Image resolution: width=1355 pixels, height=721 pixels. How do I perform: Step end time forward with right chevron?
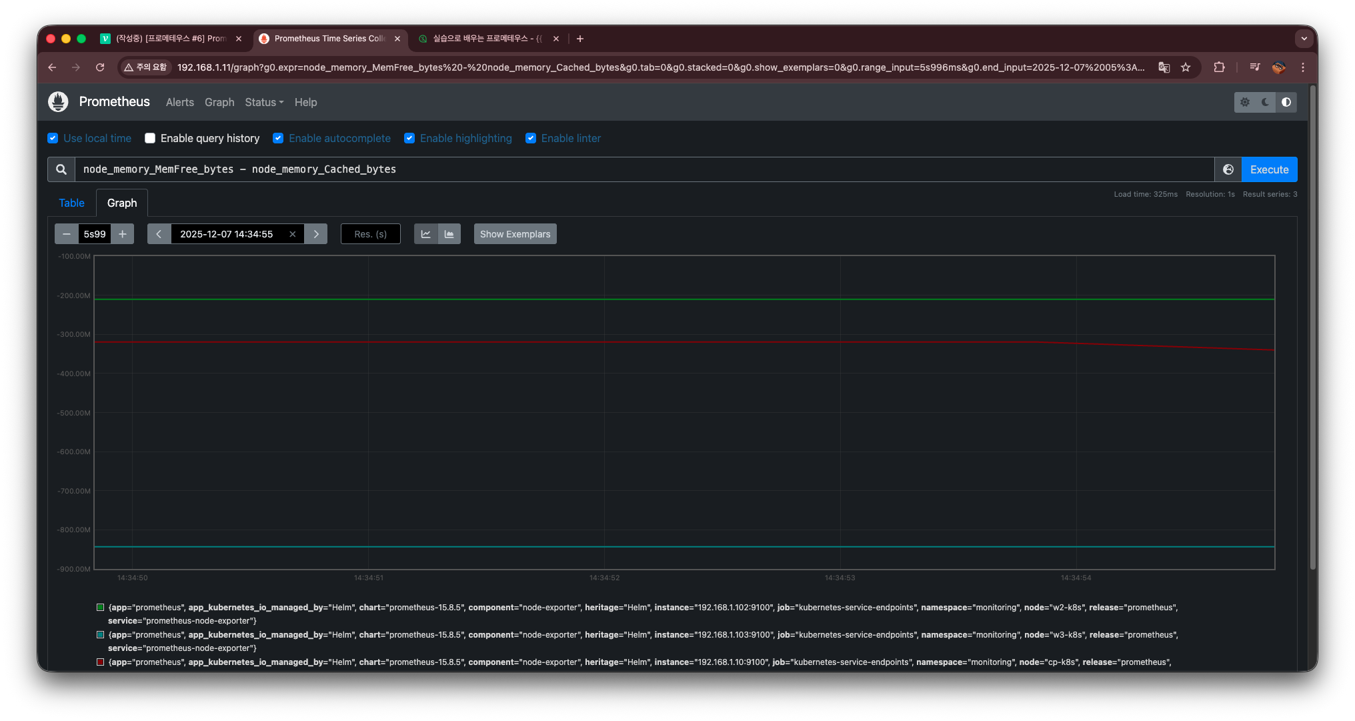coord(316,234)
